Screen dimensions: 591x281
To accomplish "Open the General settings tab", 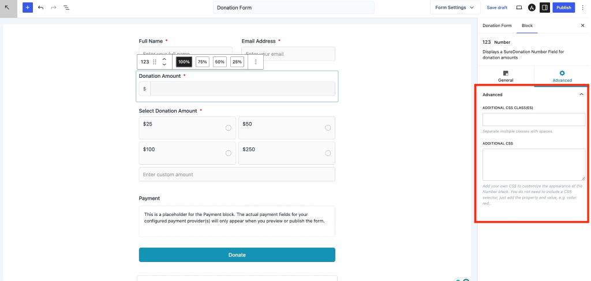I will [x=506, y=77].
